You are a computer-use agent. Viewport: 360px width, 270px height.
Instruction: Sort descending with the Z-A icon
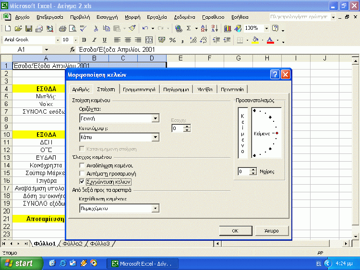[215, 28]
